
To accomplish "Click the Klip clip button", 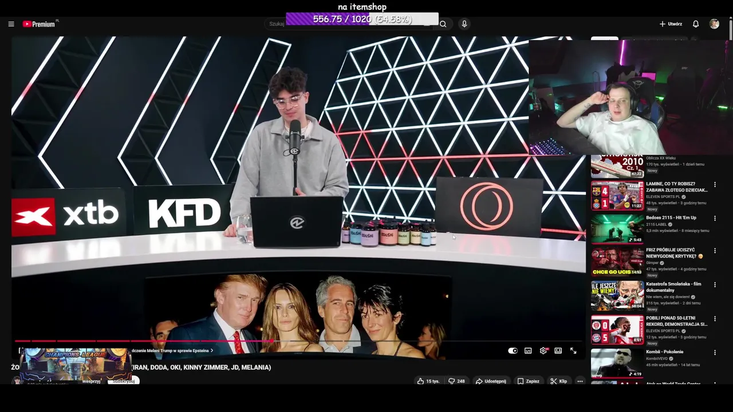I will tap(558, 381).
